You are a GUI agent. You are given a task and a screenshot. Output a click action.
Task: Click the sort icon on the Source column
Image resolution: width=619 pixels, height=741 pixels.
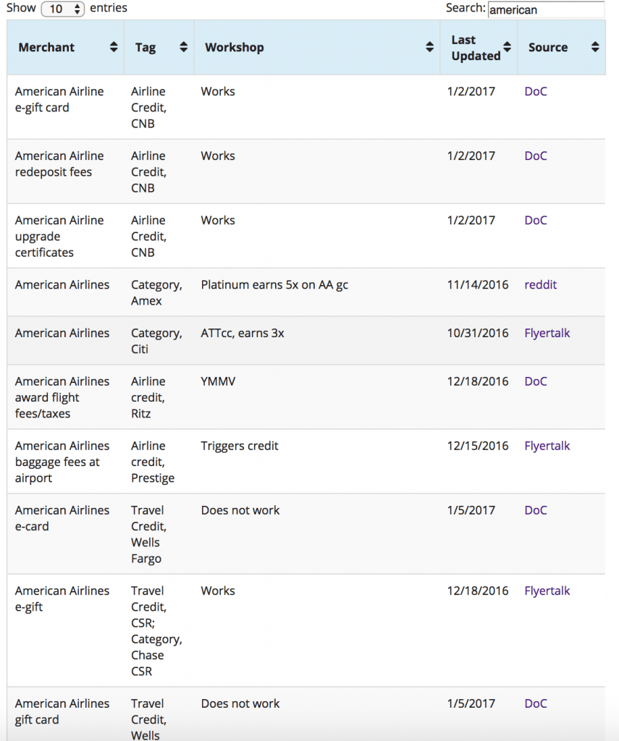tap(596, 47)
